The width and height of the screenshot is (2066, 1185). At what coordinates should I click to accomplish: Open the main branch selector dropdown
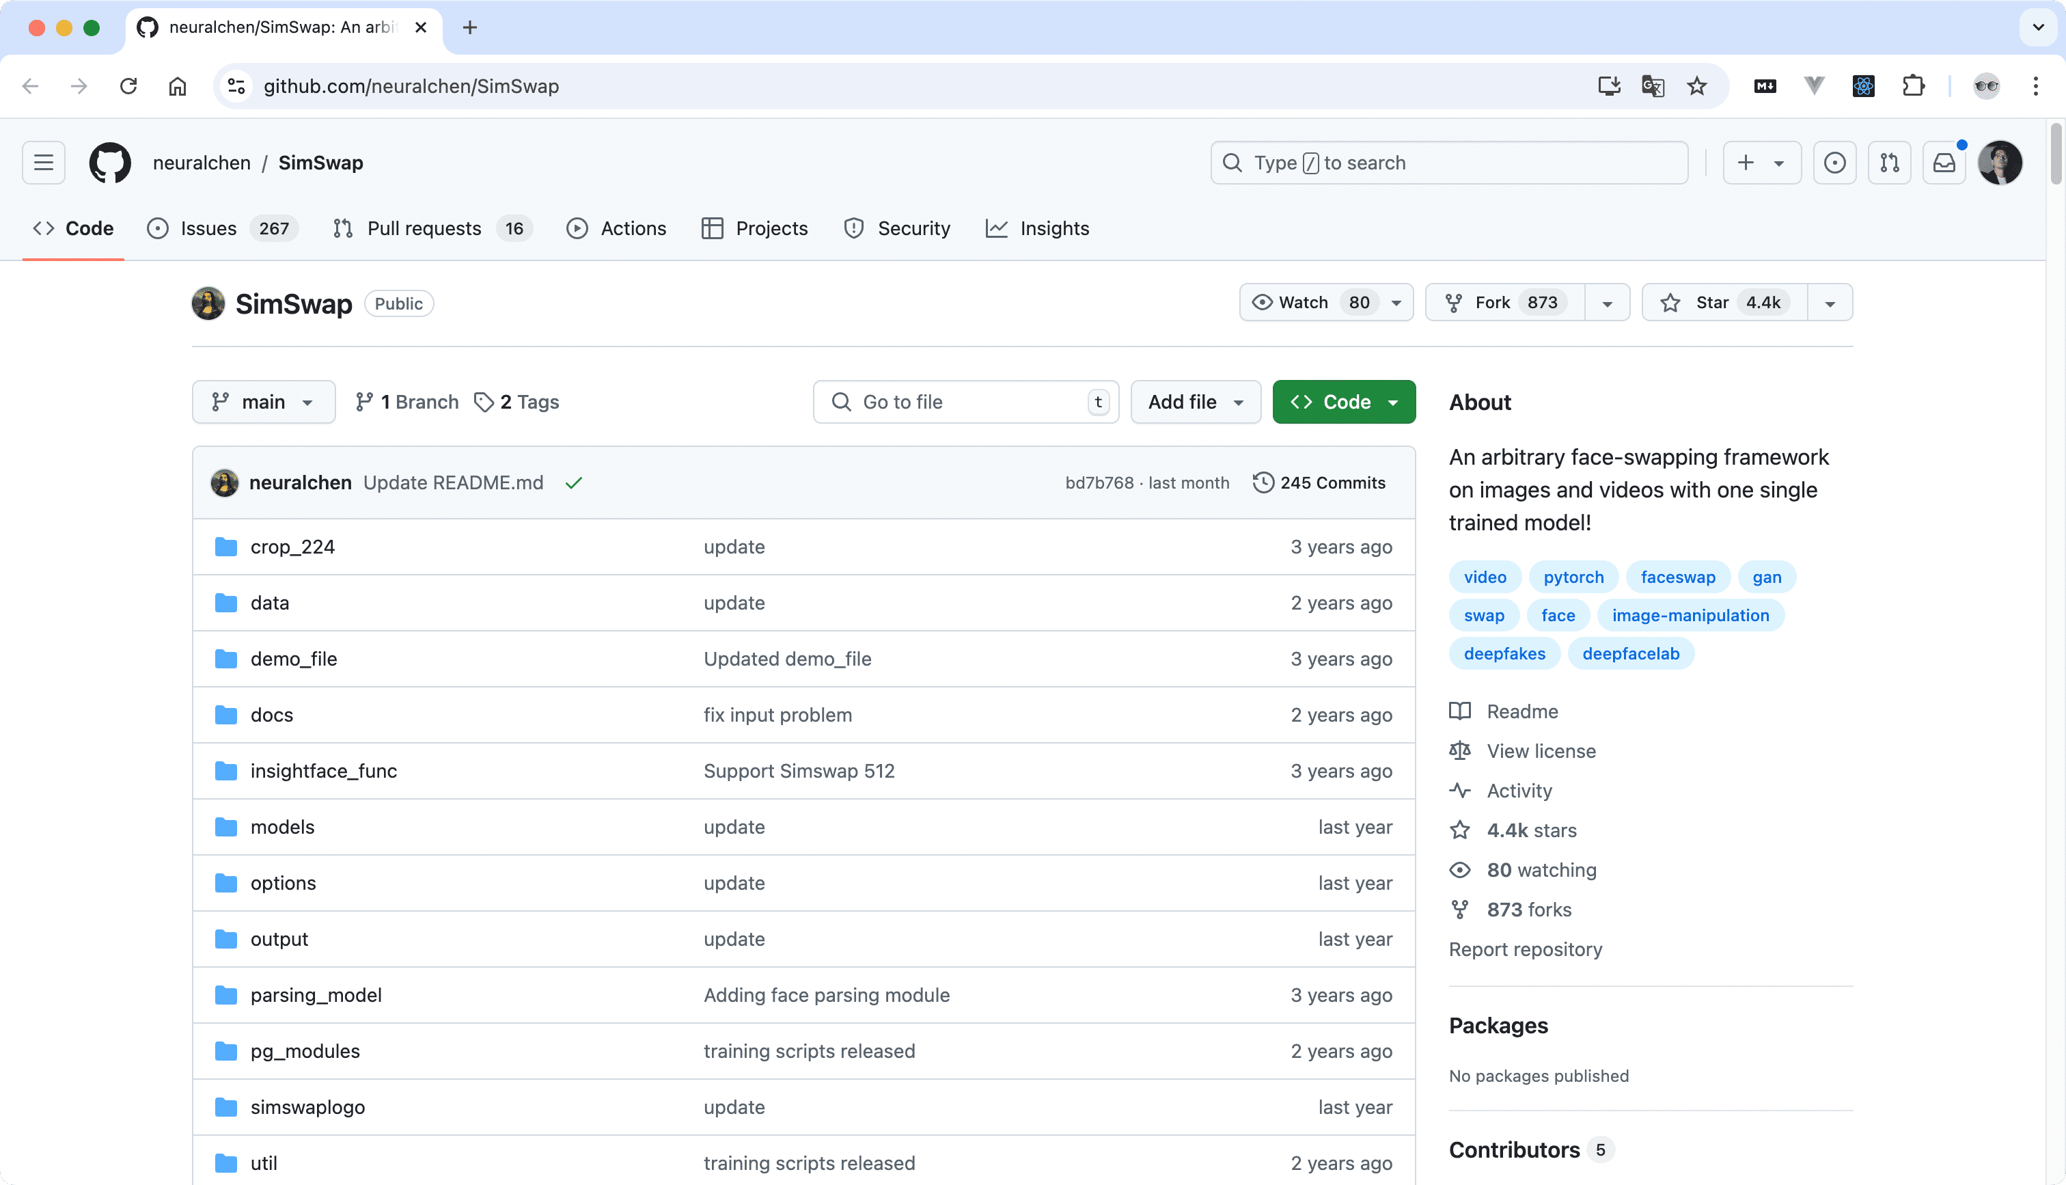click(263, 401)
